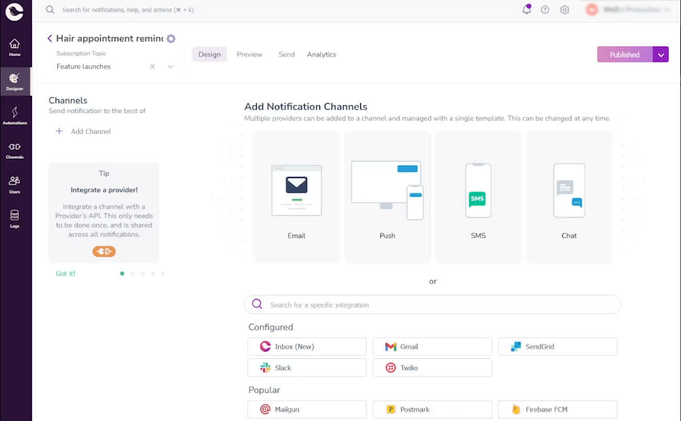The image size is (681, 421).
Task: Click the purple search icon in integration field
Action: pos(257,304)
